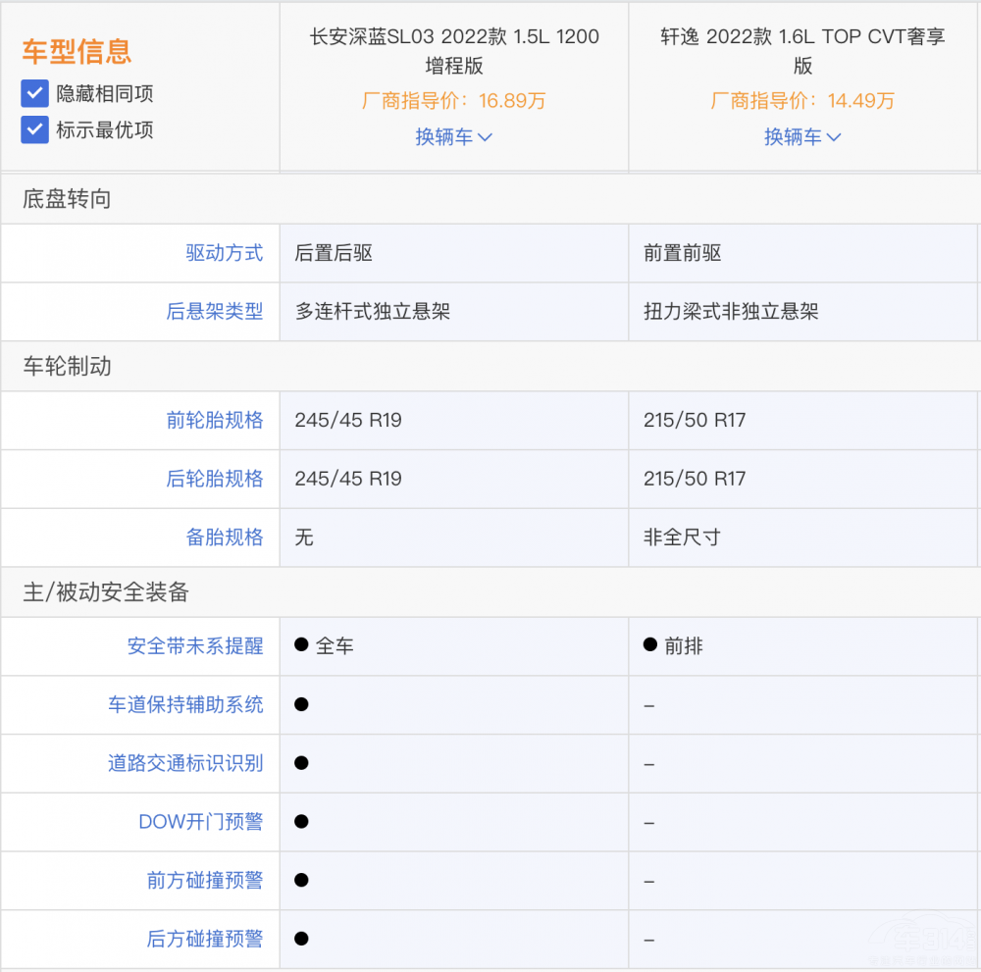Uncheck the 标示最优项 checkbox
The height and width of the screenshot is (972, 981).
click(35, 129)
